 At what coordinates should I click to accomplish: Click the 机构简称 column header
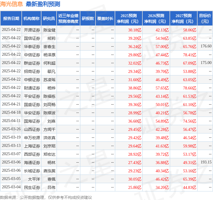[x=31, y=19]
